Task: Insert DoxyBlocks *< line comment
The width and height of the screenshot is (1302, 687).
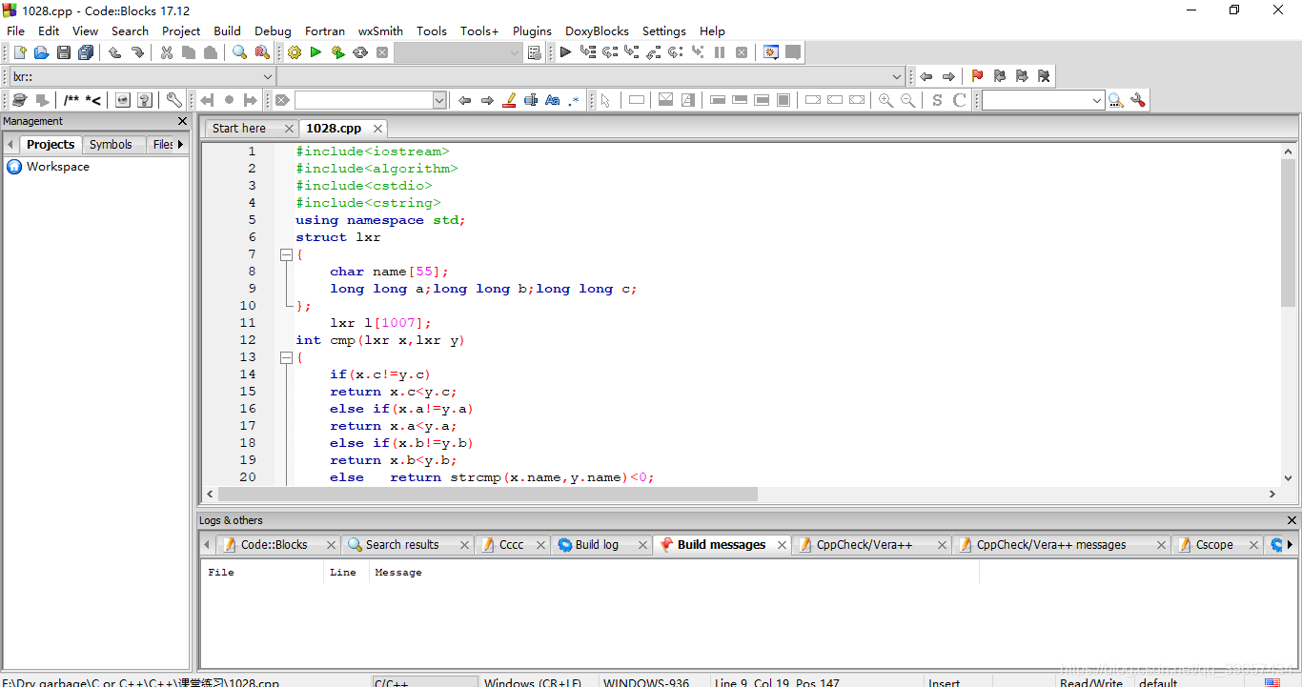Action: [93, 100]
